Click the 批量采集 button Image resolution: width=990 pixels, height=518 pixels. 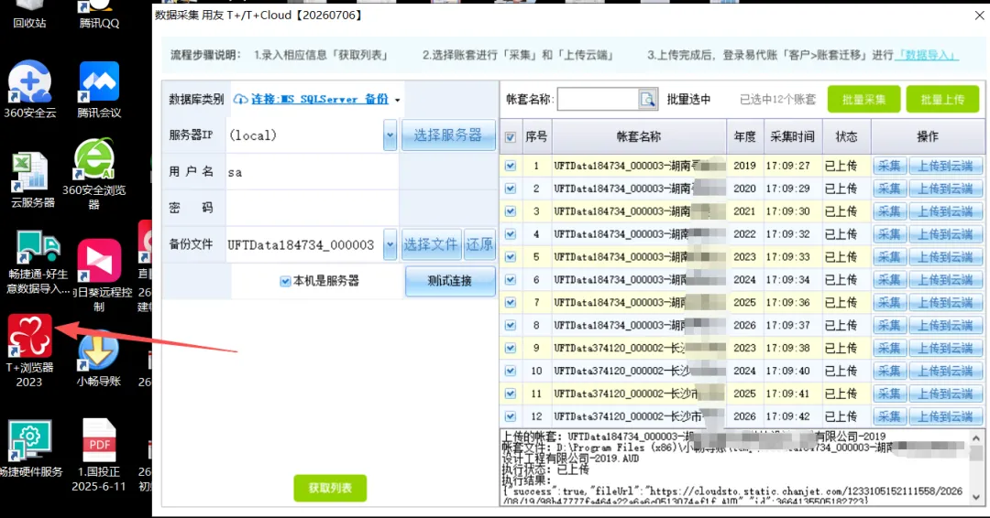tap(863, 100)
